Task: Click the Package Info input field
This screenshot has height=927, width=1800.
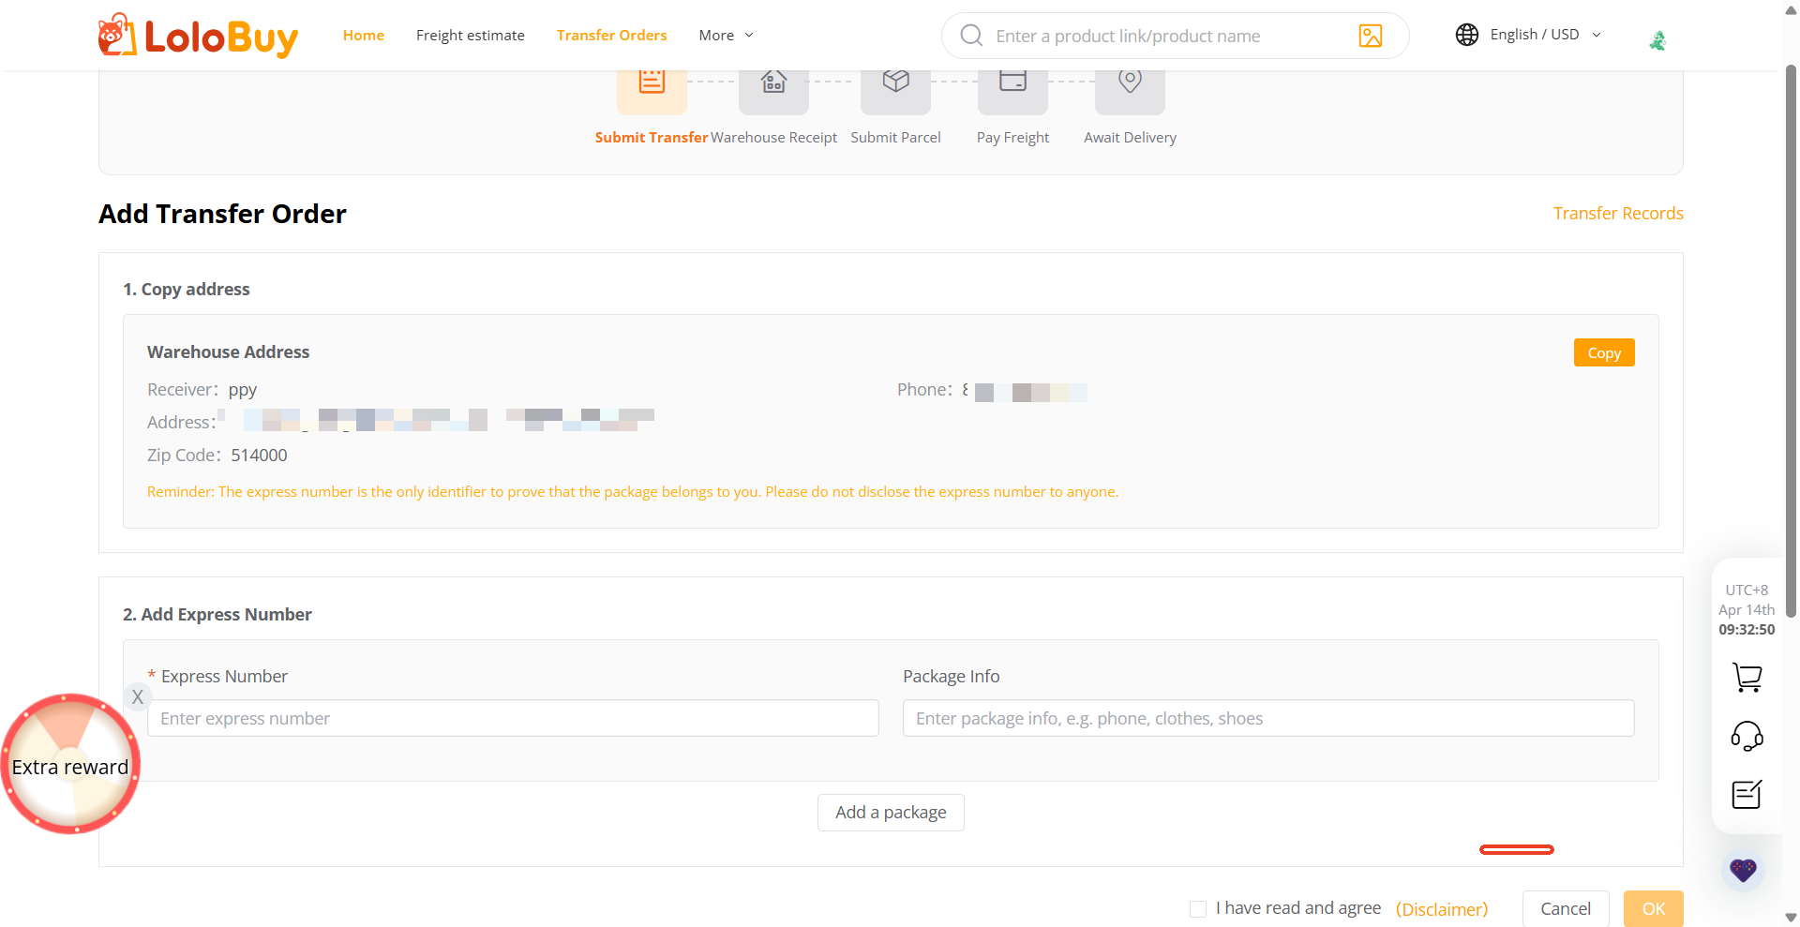Action: click(x=1268, y=718)
